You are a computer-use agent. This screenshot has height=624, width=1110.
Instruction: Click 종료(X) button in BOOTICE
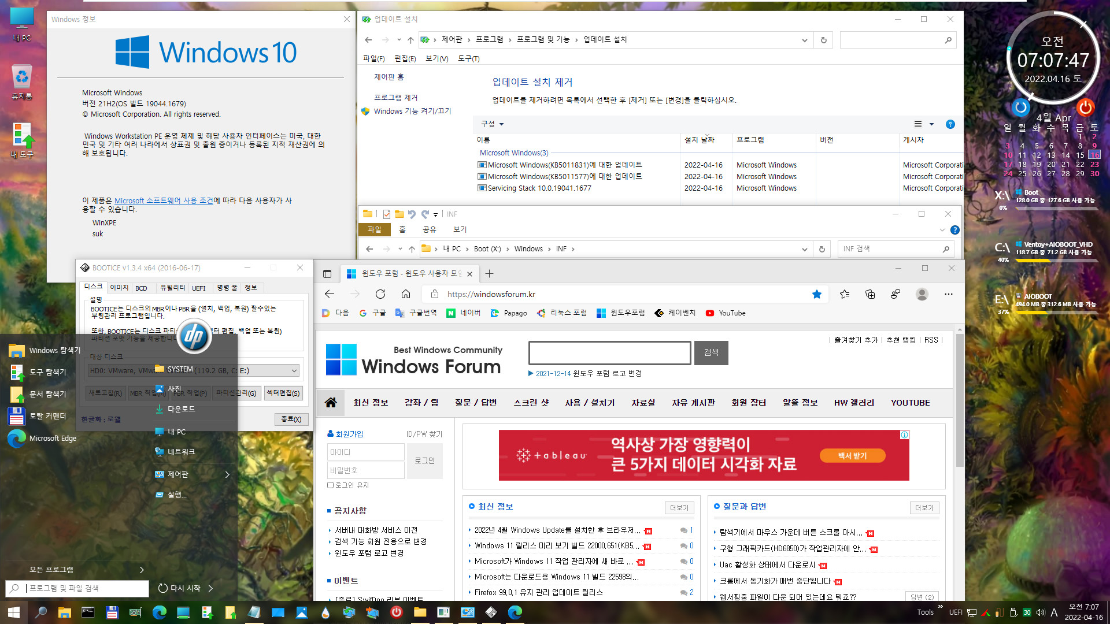[291, 419]
